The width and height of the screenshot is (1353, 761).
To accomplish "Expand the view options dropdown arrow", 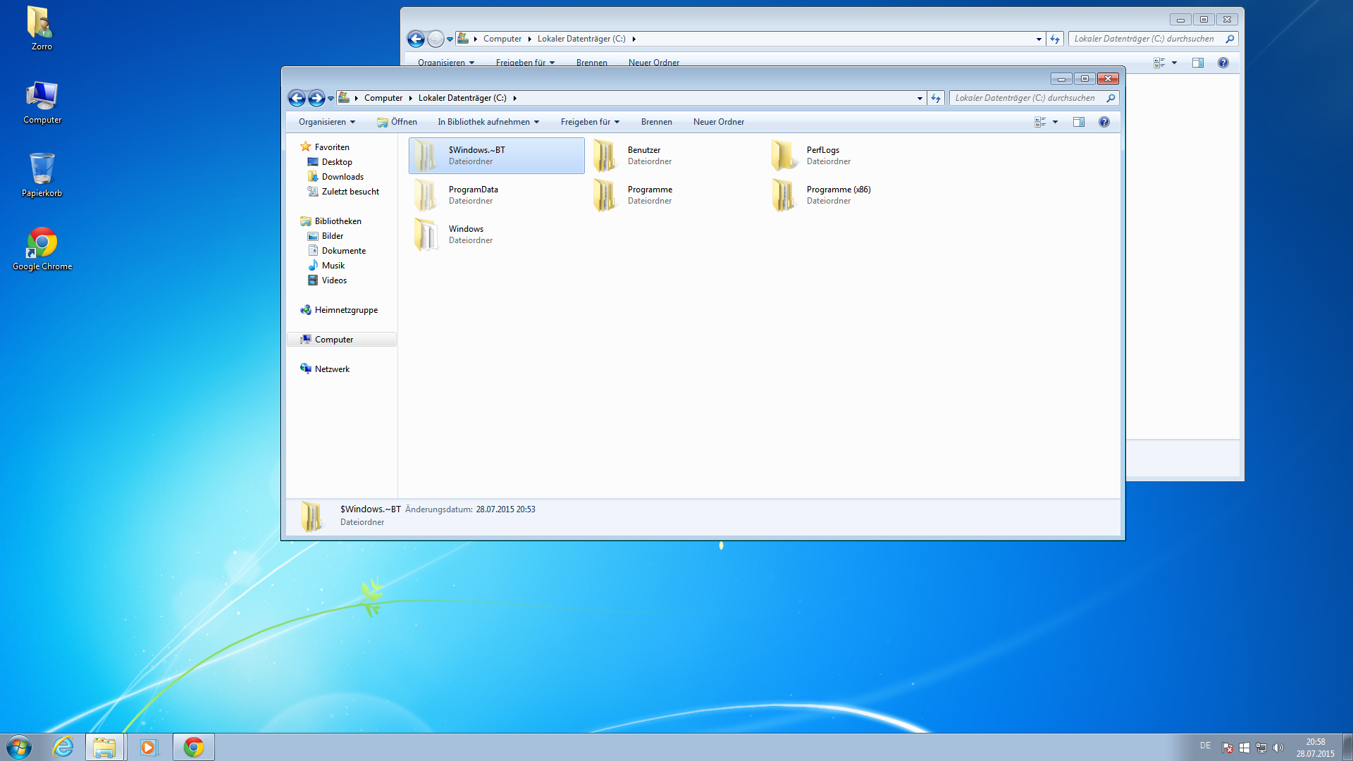I will click(1056, 122).
